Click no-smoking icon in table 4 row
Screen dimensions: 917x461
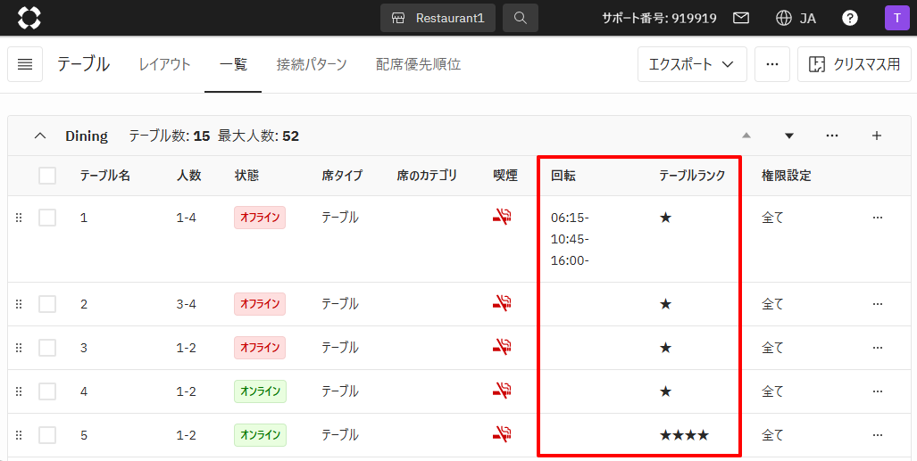502,391
